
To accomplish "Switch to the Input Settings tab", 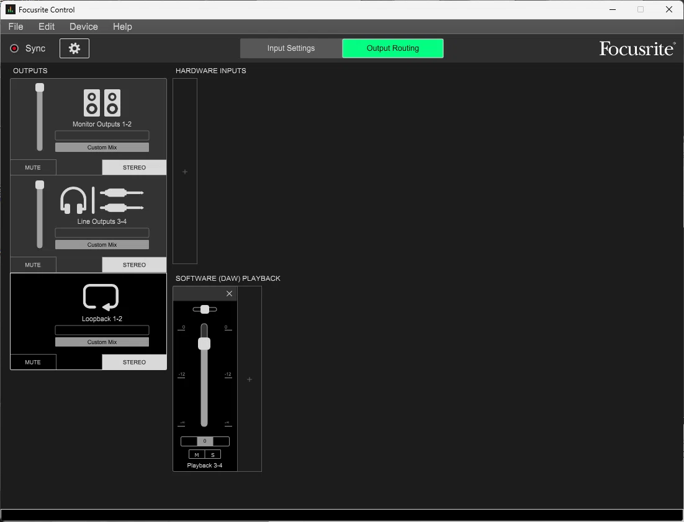I will 291,48.
